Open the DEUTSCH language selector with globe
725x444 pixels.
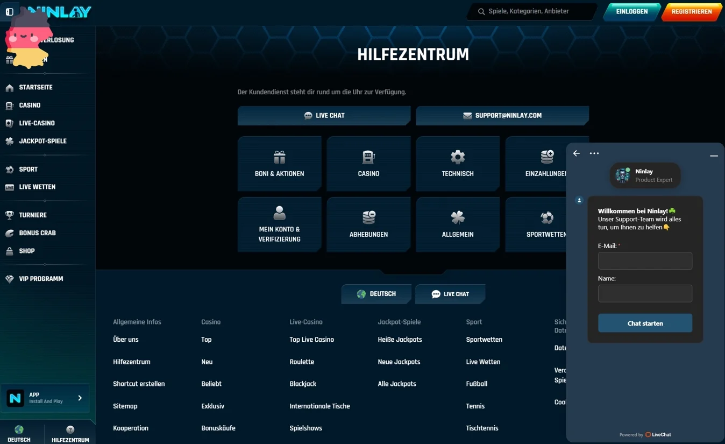(376, 294)
